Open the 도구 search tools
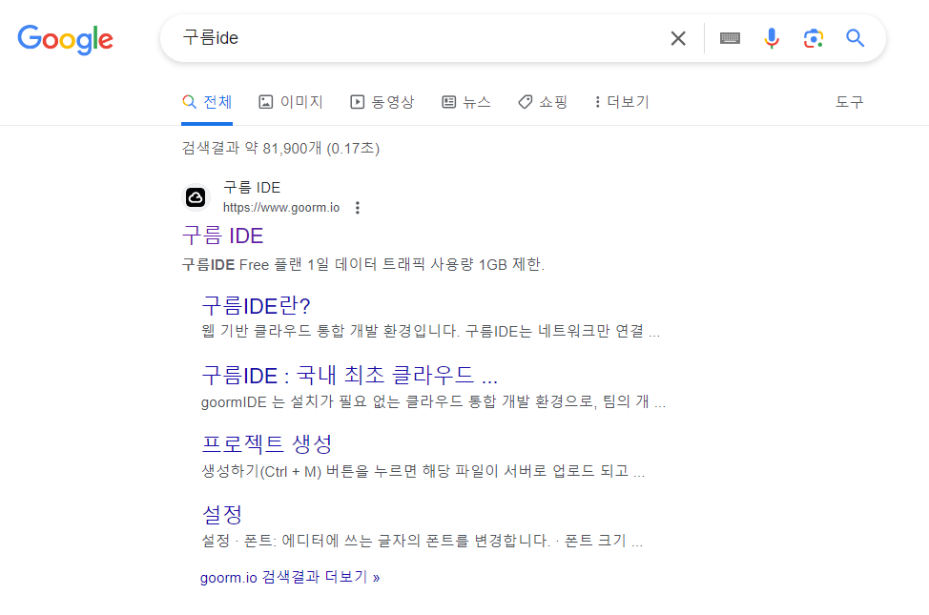The width and height of the screenshot is (929, 615). coord(849,102)
